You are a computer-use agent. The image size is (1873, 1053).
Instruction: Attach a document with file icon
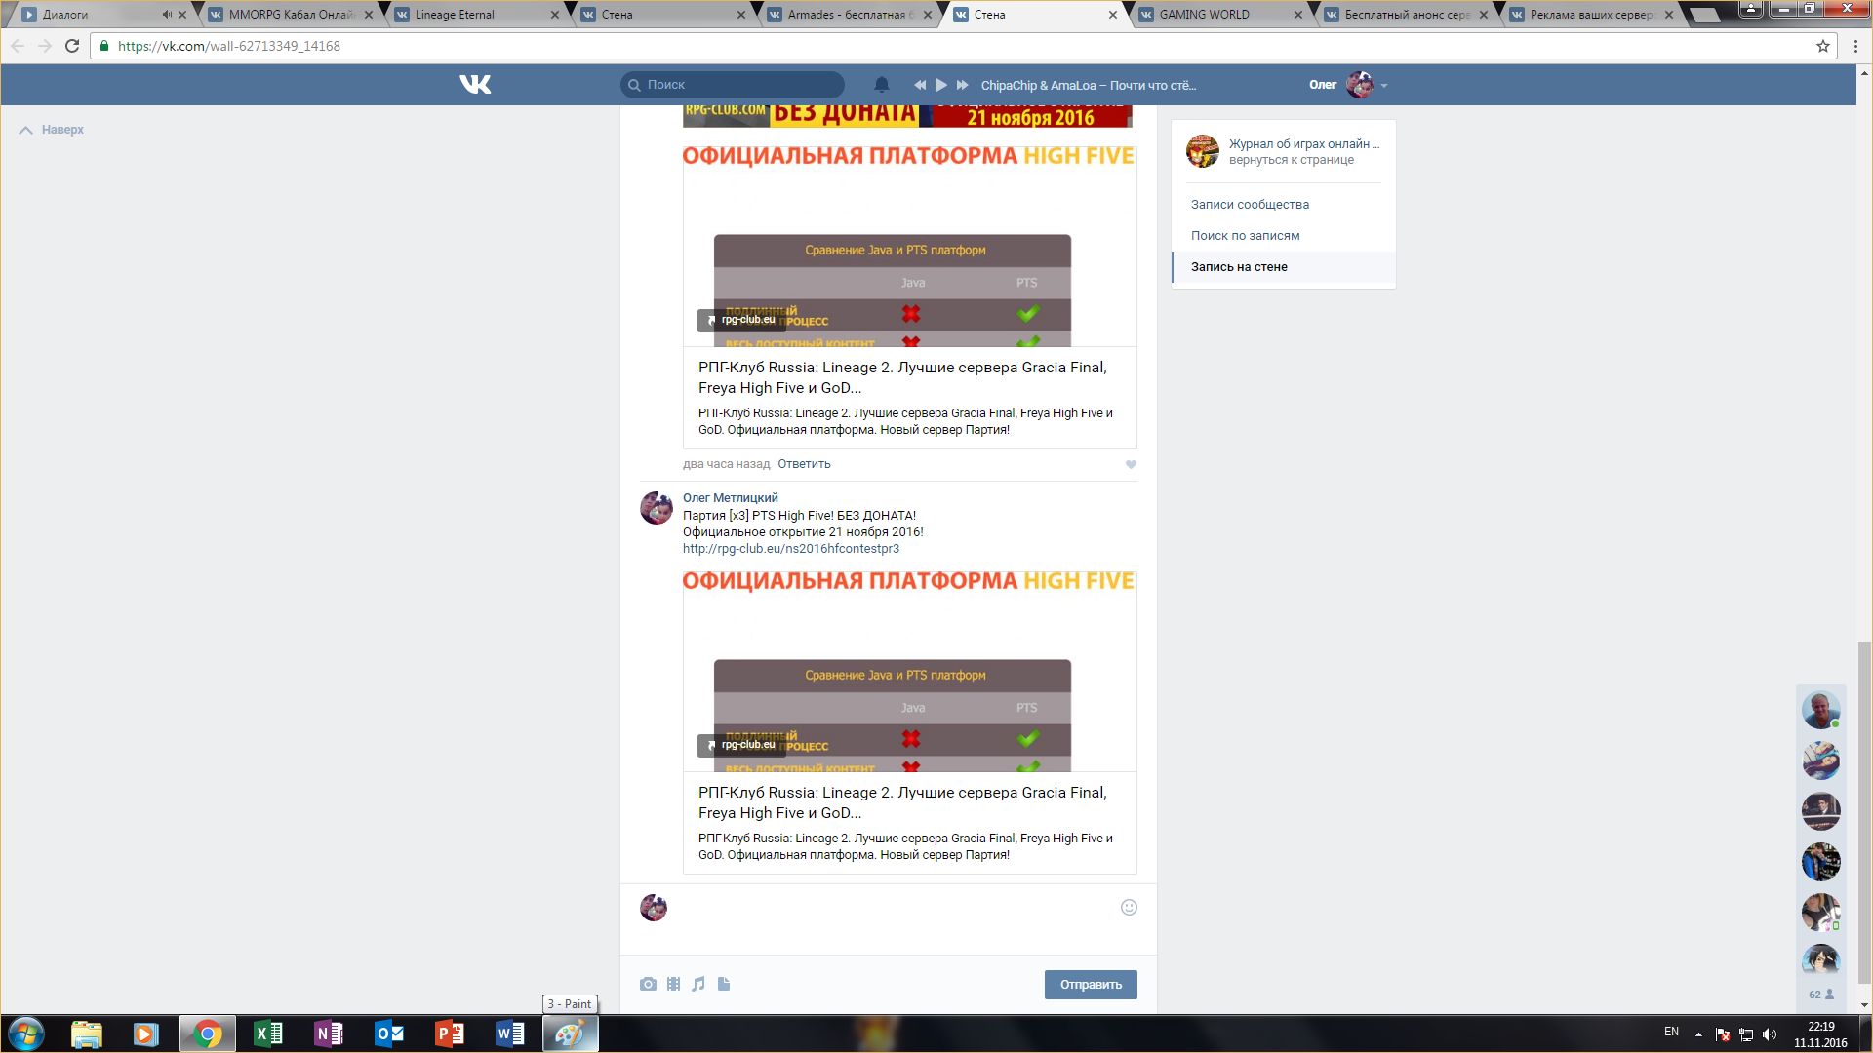click(x=724, y=985)
